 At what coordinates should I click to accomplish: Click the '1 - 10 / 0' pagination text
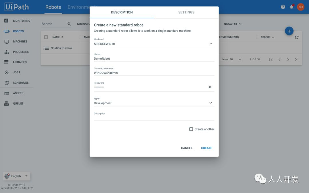click(255, 59)
